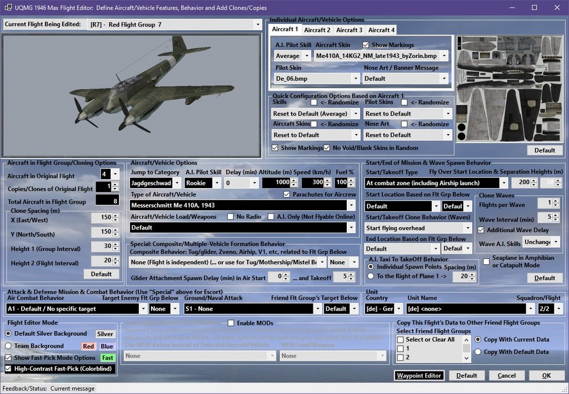Toggle Additional Wave Delay checkbox
Viewport: 569px width, 394px height.
tap(481, 230)
